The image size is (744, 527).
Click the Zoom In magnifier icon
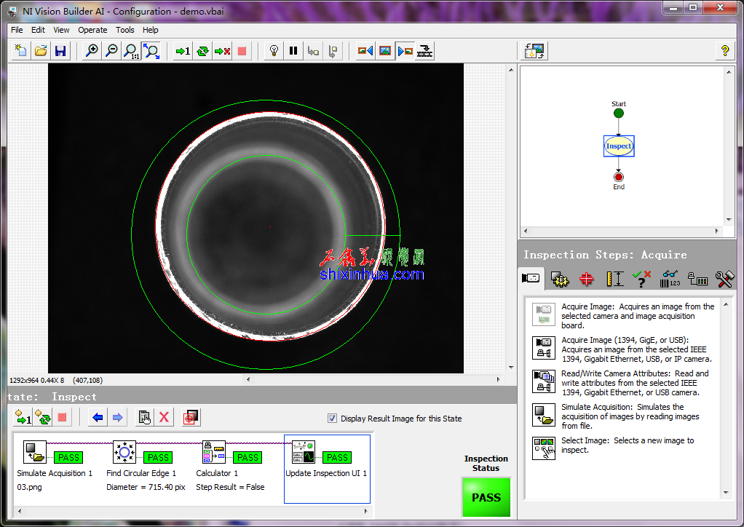pos(92,51)
